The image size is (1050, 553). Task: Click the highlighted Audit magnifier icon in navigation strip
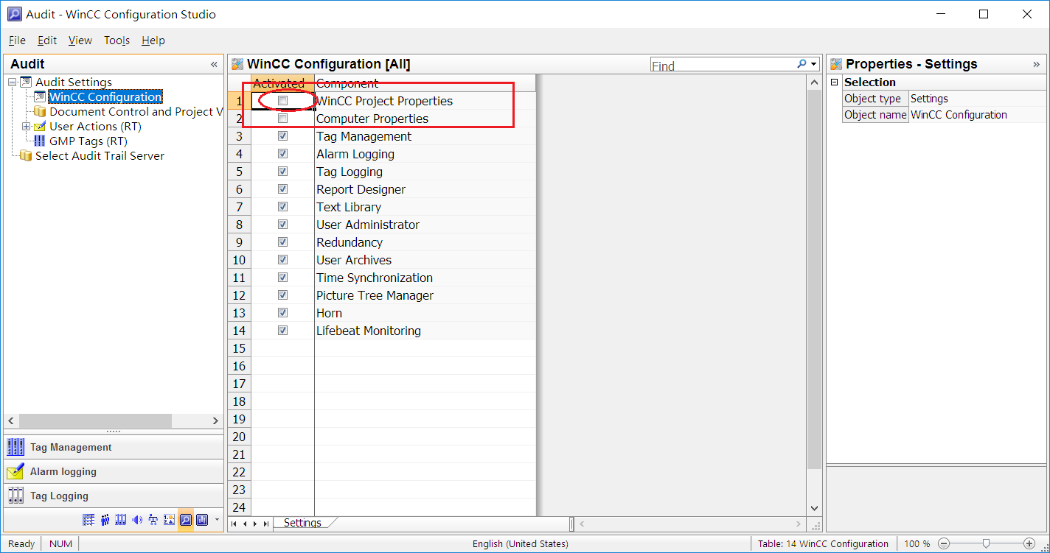pyautogui.click(x=186, y=520)
